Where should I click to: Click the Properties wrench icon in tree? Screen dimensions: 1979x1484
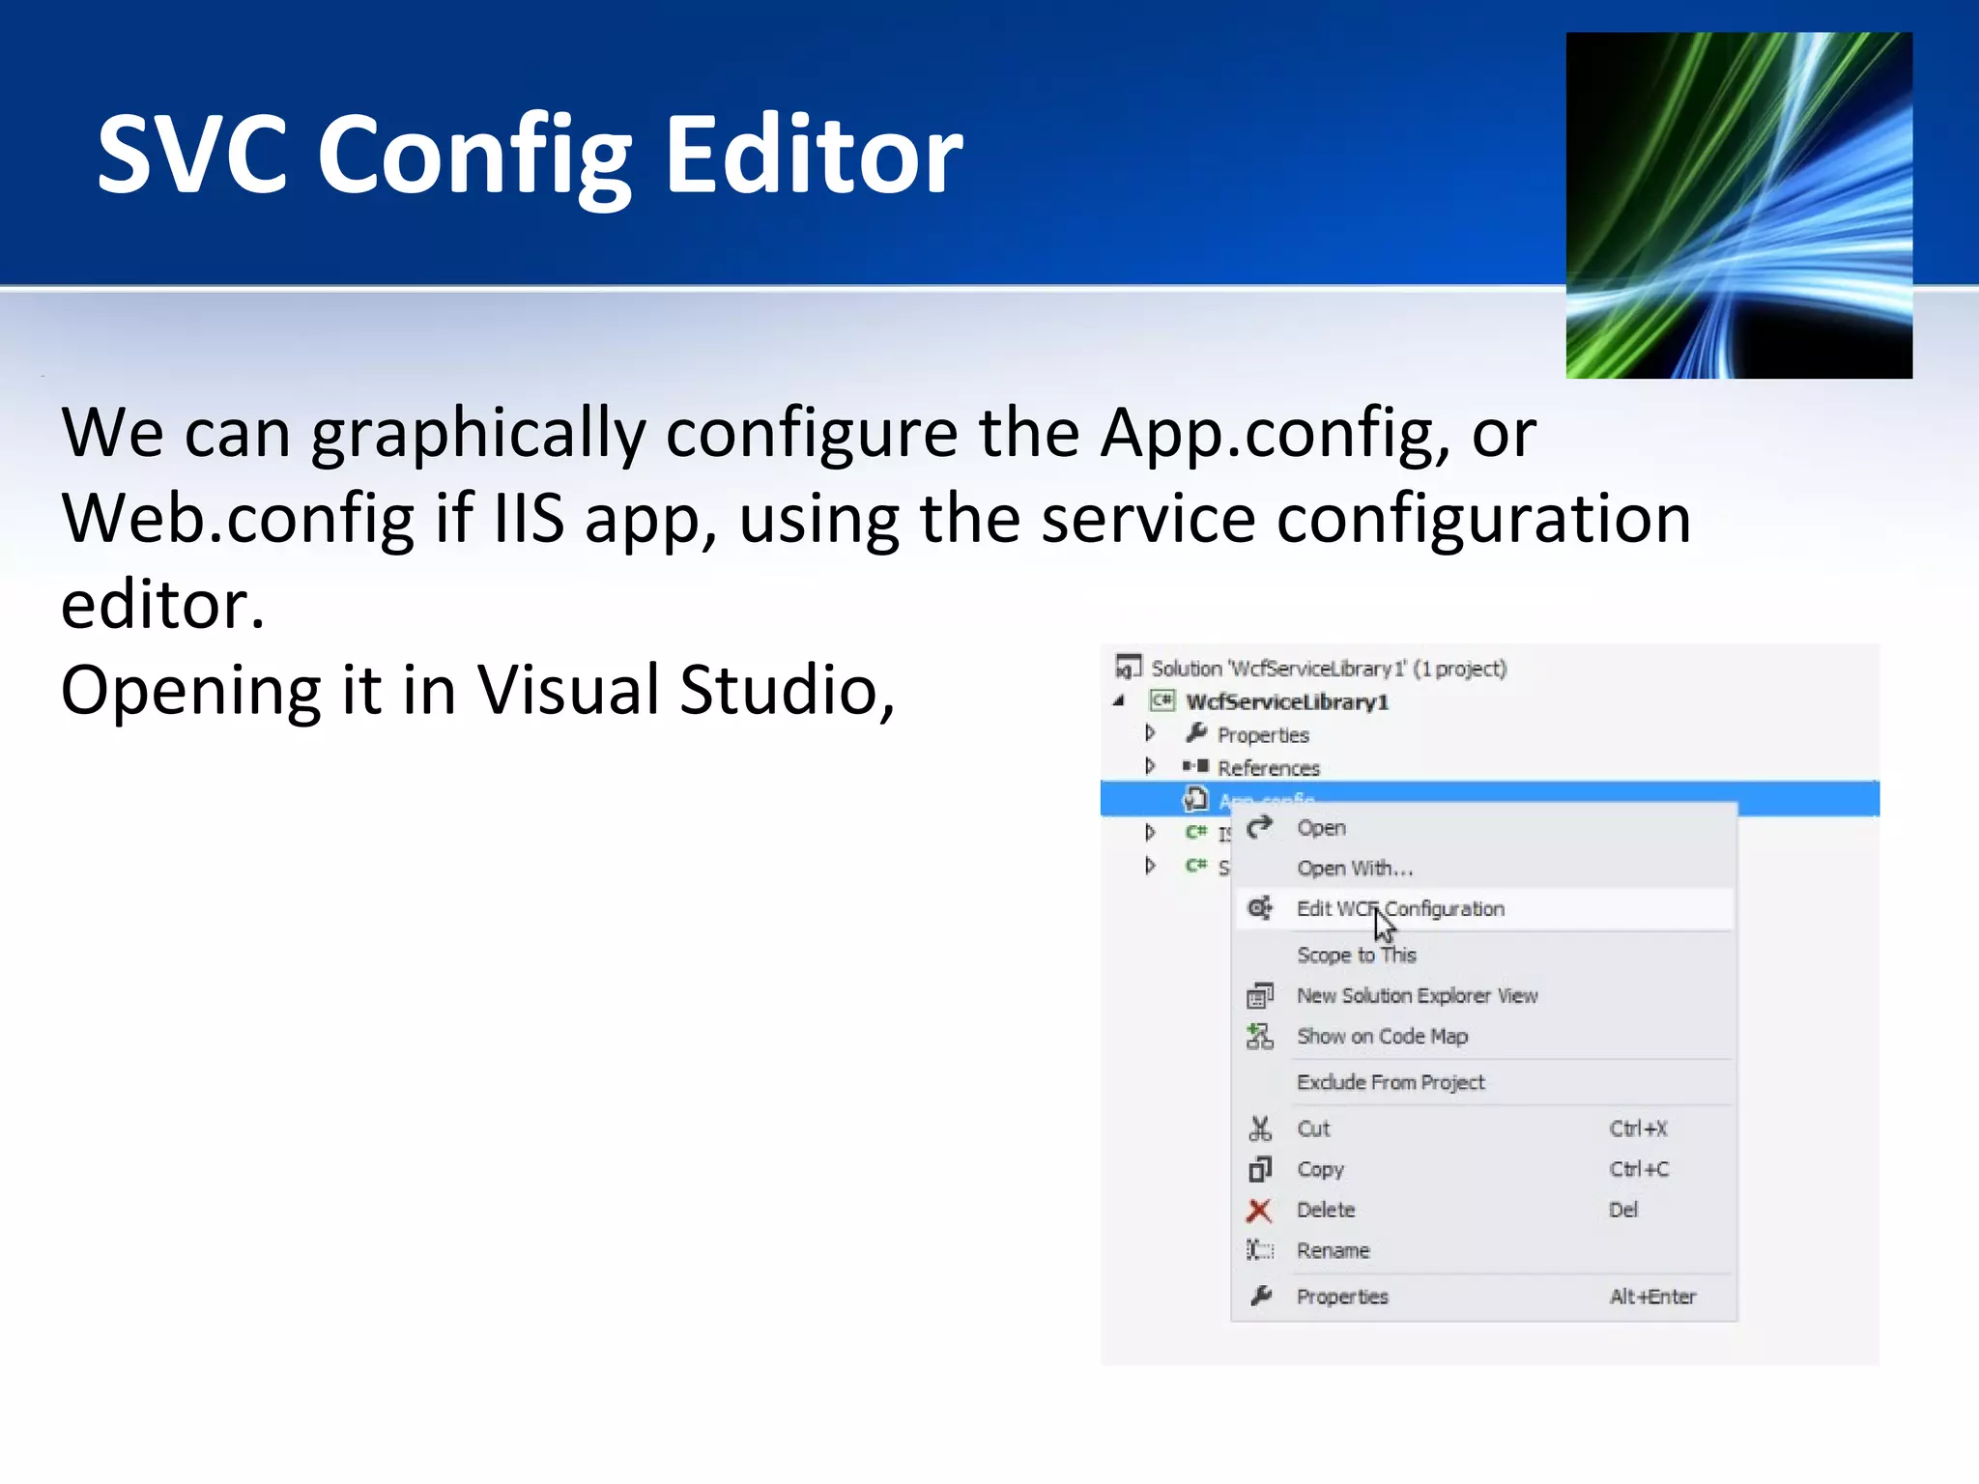pyautogui.click(x=1196, y=733)
